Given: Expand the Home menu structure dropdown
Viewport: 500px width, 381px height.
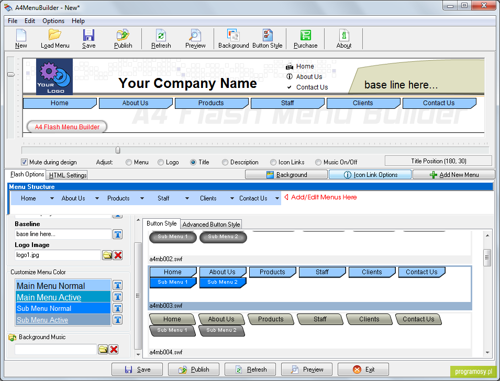Looking at the screenshot, I should click(52, 198).
